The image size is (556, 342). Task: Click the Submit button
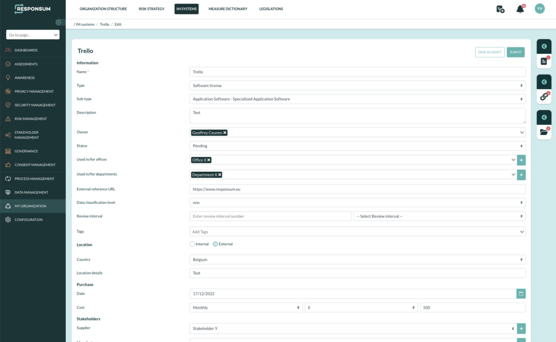[x=516, y=52]
